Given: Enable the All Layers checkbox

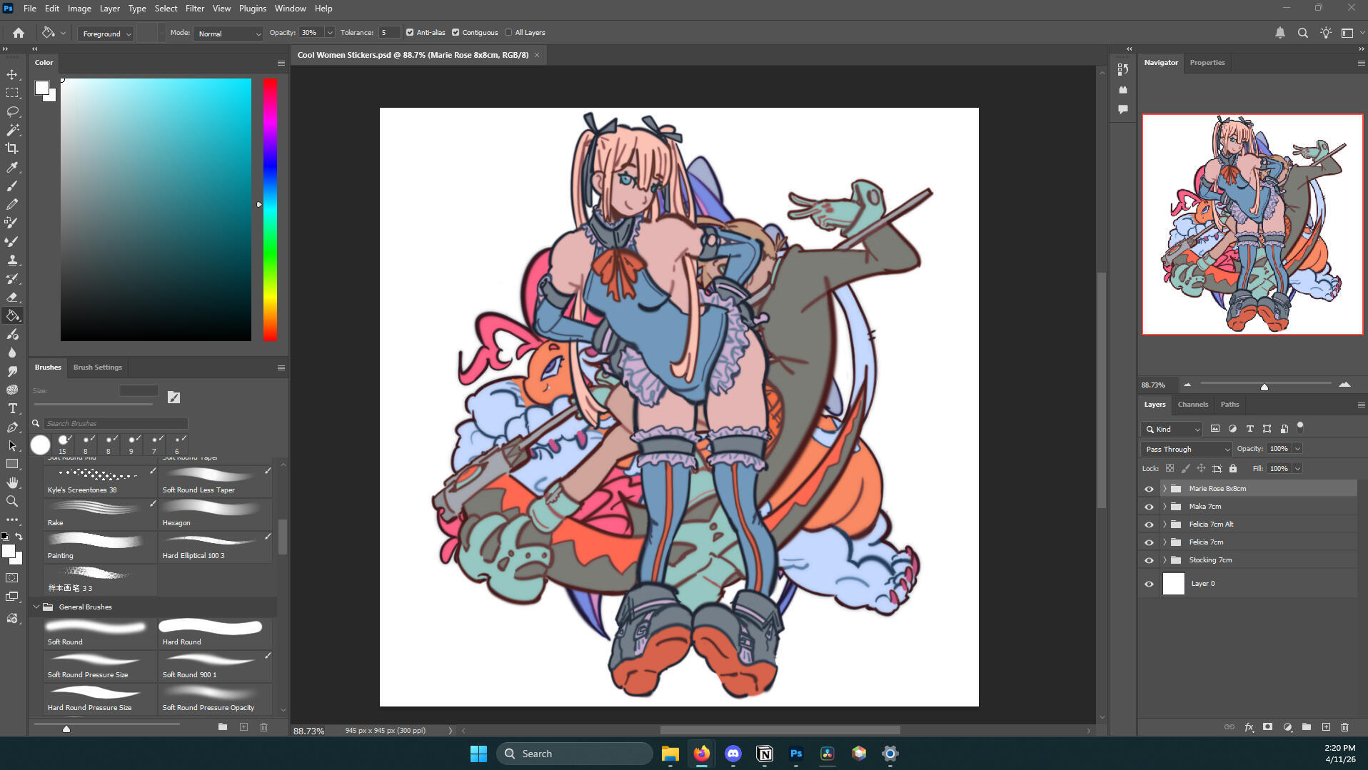Looking at the screenshot, I should coord(508,33).
